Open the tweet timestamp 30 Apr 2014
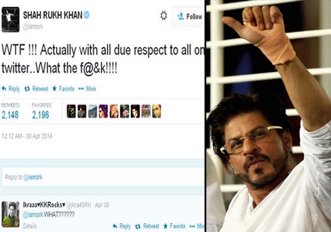The height and width of the screenshot is (232, 331). pyautogui.click(x=27, y=136)
